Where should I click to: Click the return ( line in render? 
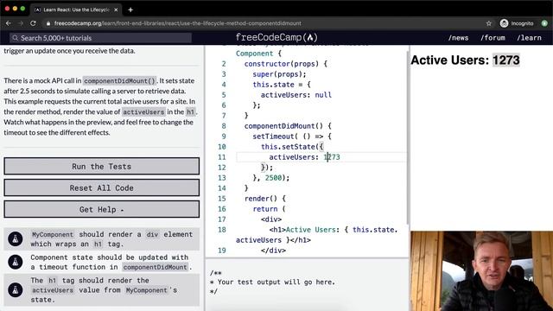269,209
